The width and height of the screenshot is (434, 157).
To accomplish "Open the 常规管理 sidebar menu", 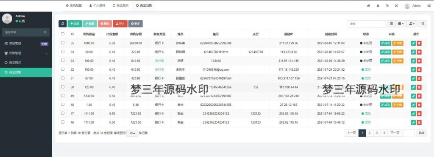I will click(26, 44).
